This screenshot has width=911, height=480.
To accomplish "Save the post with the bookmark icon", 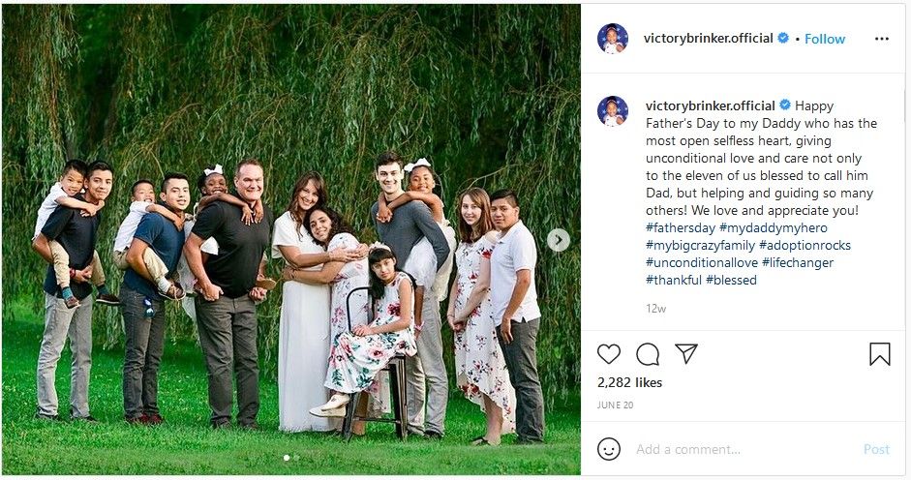I will (880, 354).
